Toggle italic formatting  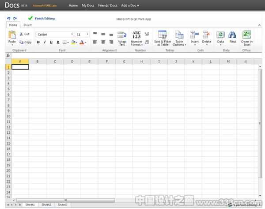pyautogui.click(x=45, y=42)
